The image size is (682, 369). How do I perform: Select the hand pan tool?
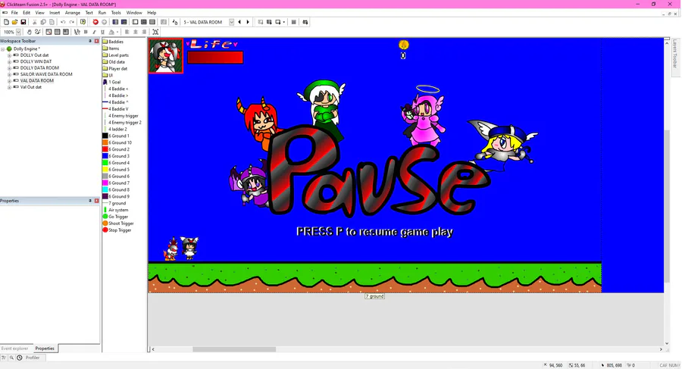click(29, 32)
